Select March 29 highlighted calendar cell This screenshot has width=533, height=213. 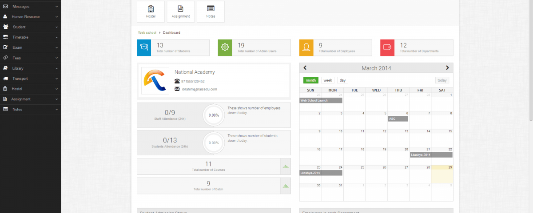pyautogui.click(x=442, y=174)
